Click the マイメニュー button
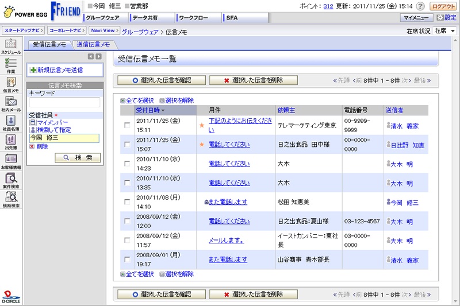Viewport: 460px width, 306px height. tap(416, 18)
